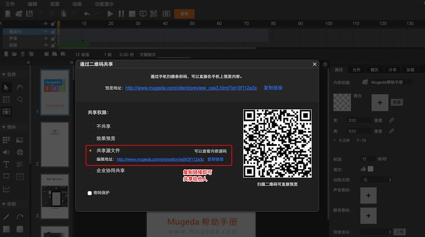425x237 pixels.
Task: Click the Chart graph icon
Action: click(x=6, y=189)
